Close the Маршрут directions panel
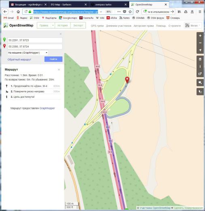The width and height of the screenshot is (205, 211). pos(59,70)
